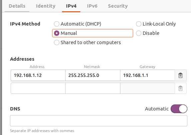Click the 255.255.255.0 netmask field
The height and width of the screenshot is (135, 191).
[93, 75]
